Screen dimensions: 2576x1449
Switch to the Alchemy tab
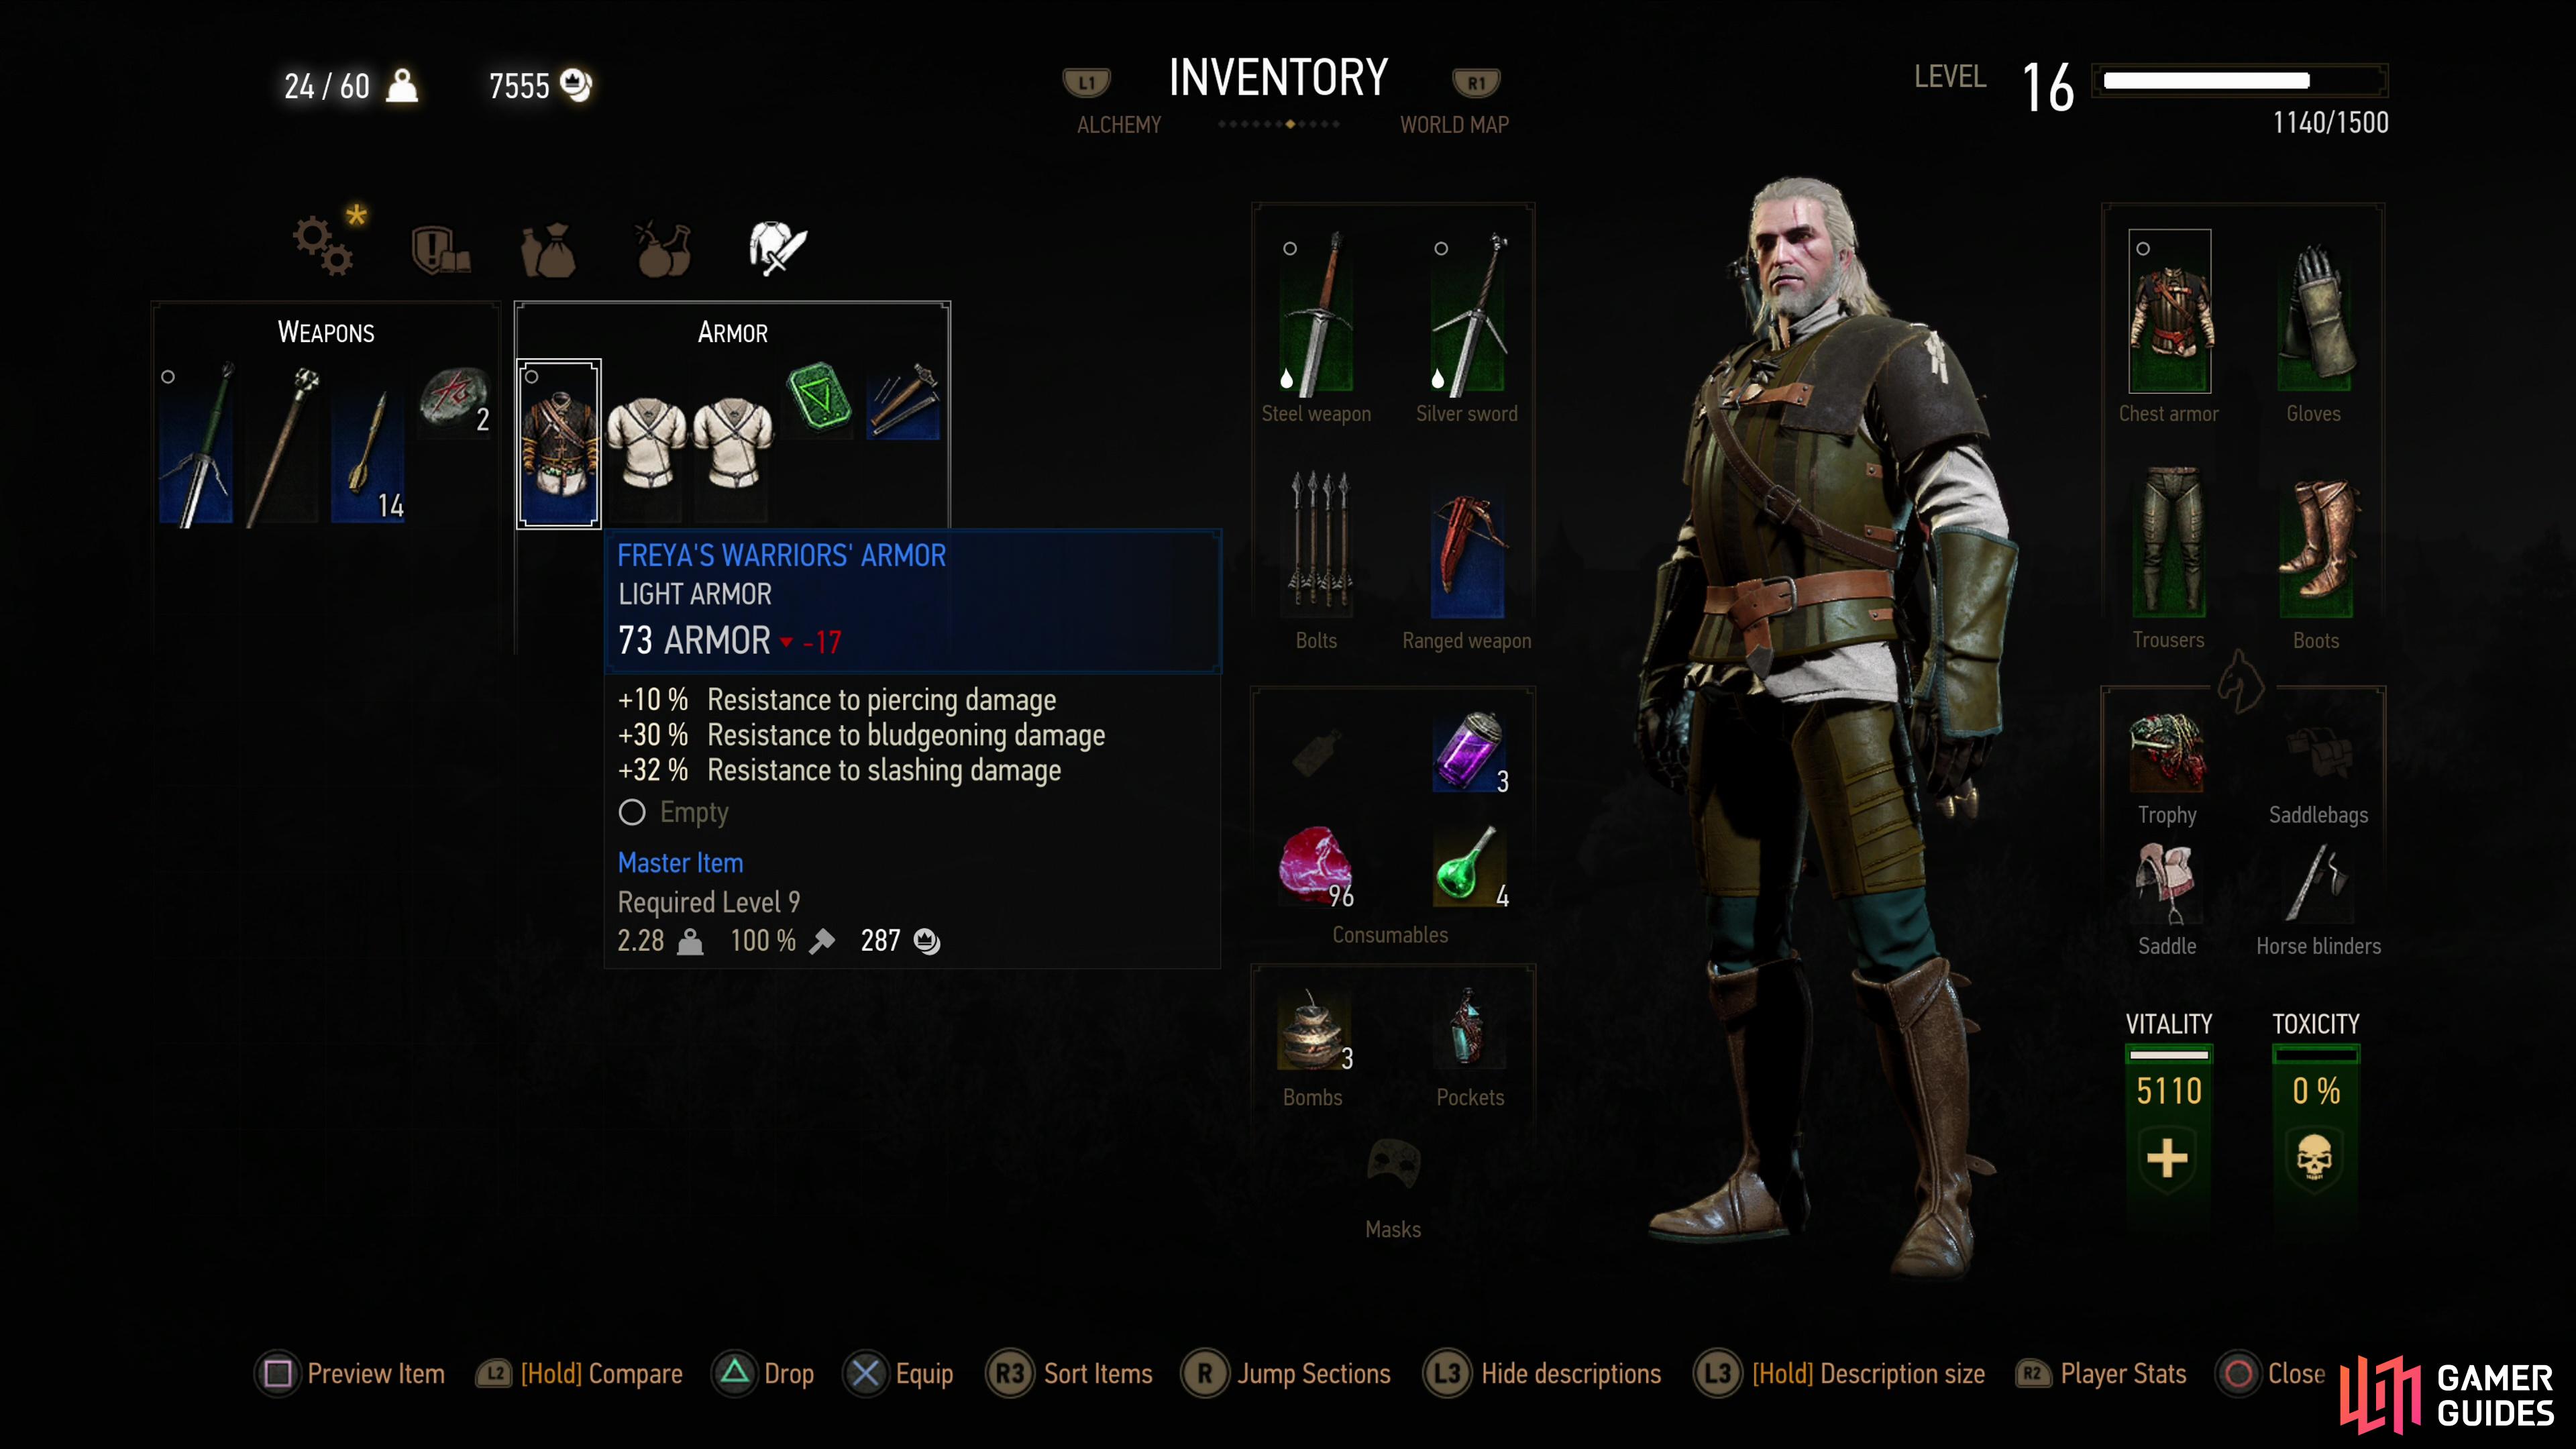pos(1119,125)
